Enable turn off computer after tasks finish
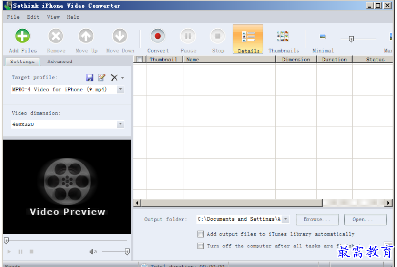Viewport: 397px width, 267px height. 200,246
